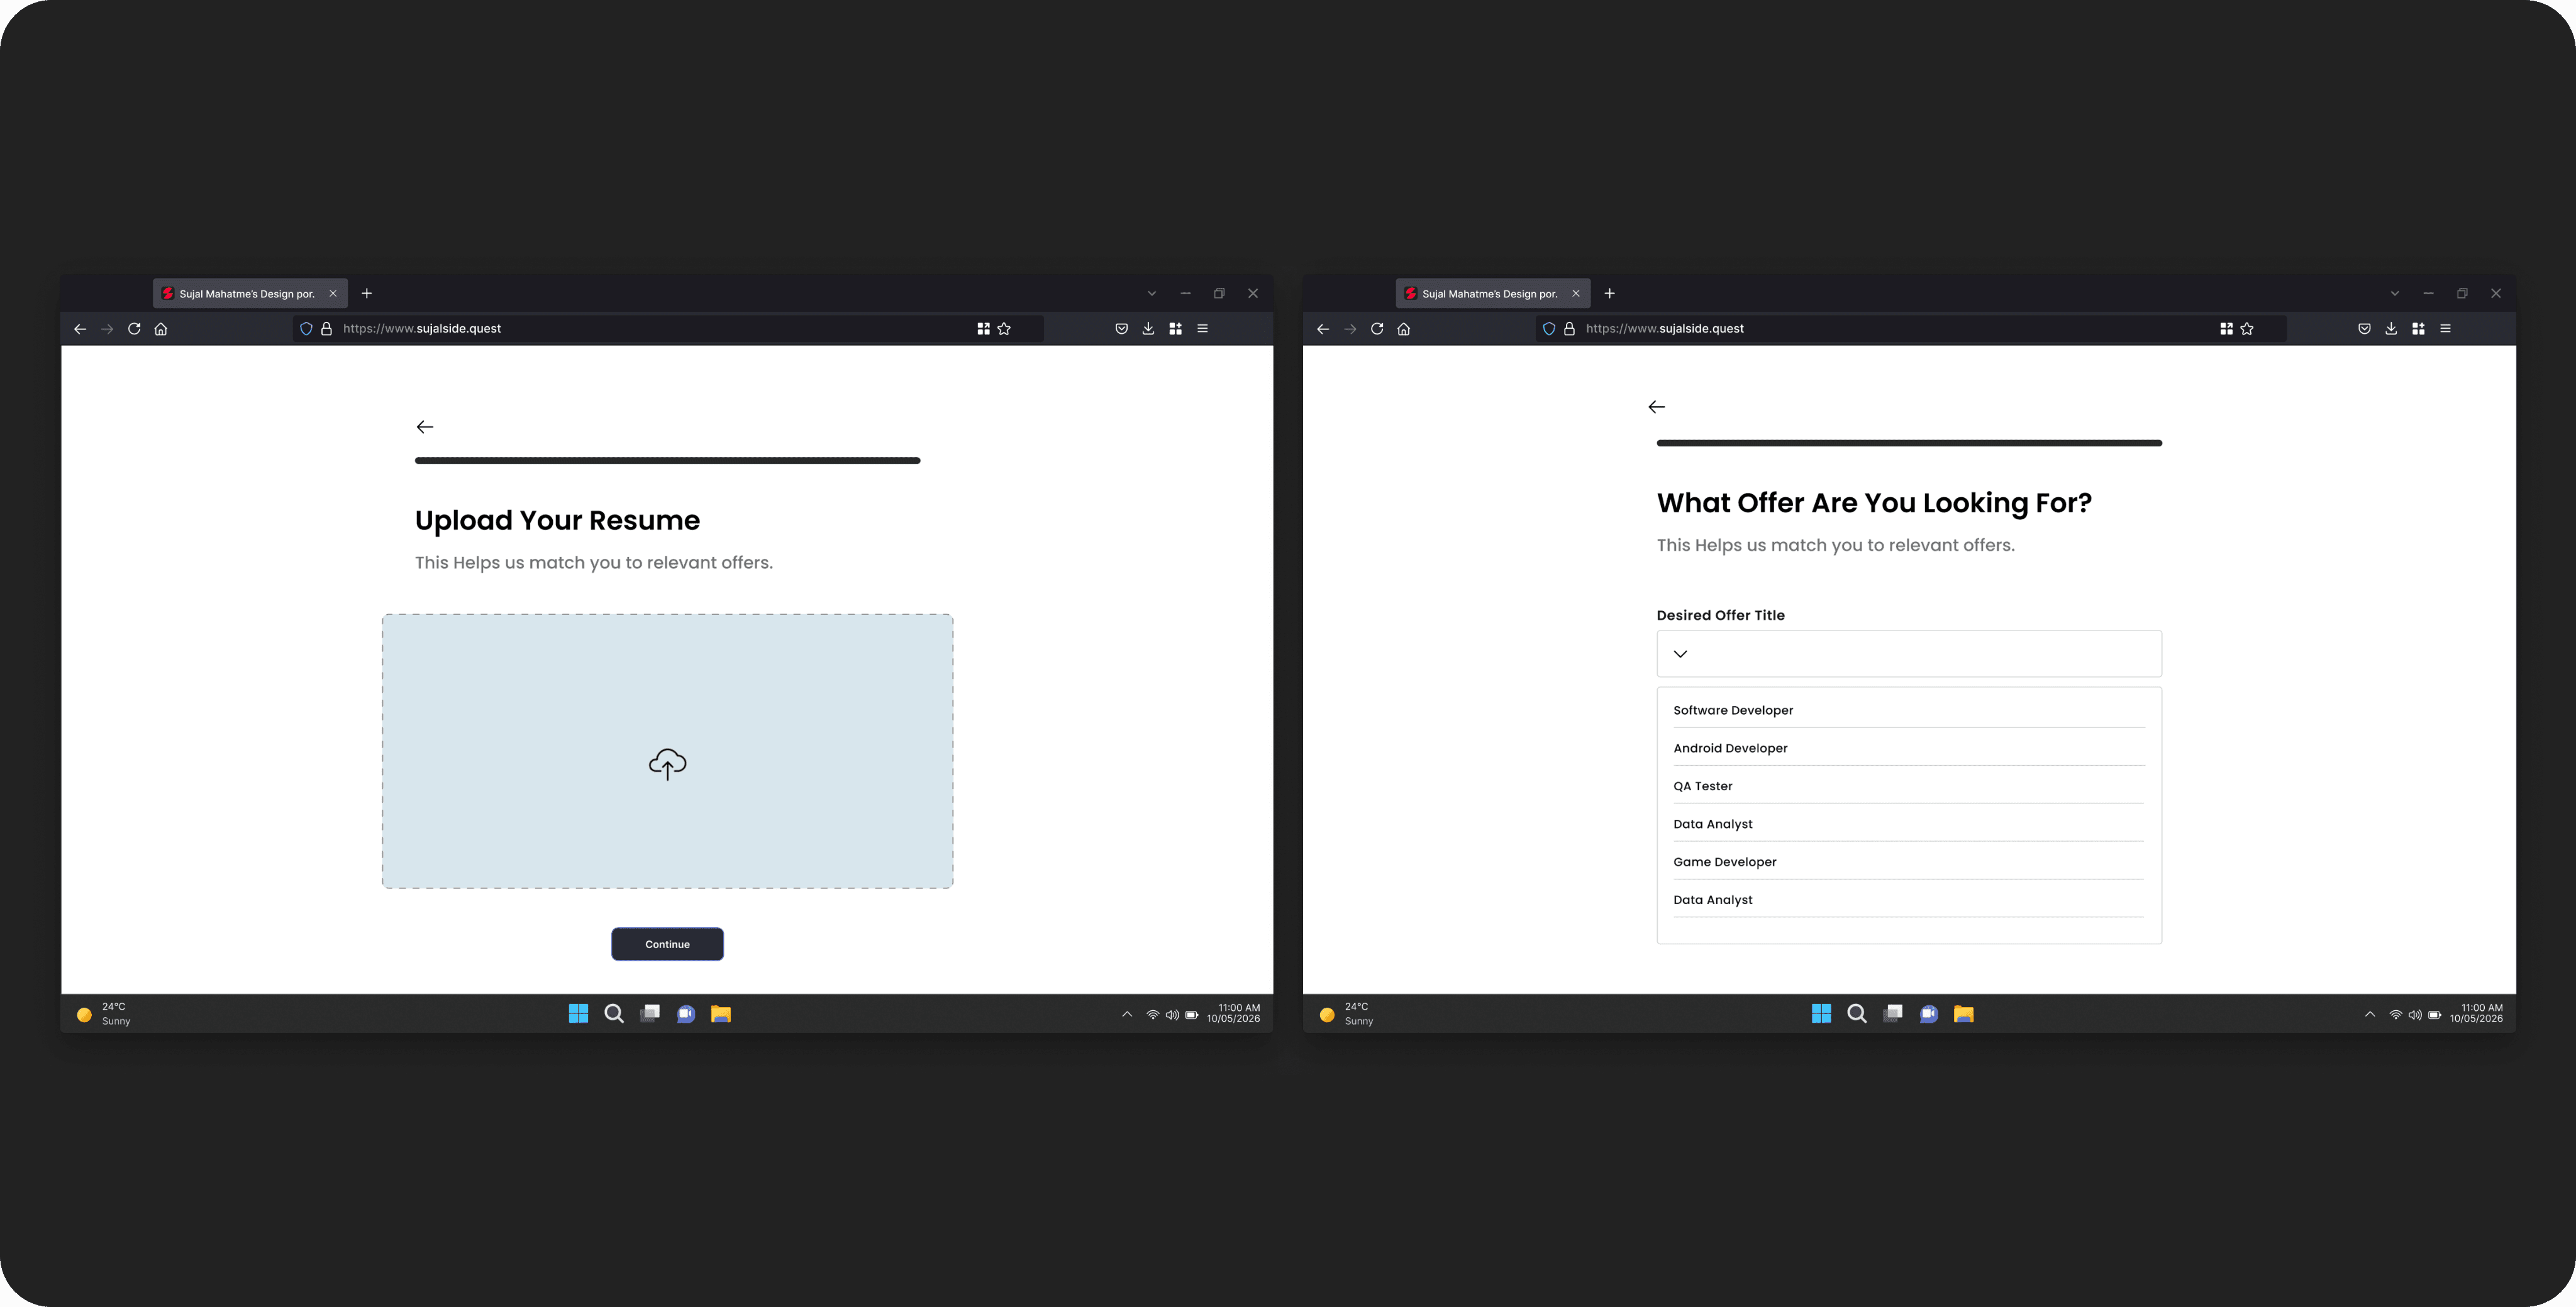Viewport: 2576px width, 1307px height.
Task: Open new tab with plus in left browser
Action: [x=367, y=294]
